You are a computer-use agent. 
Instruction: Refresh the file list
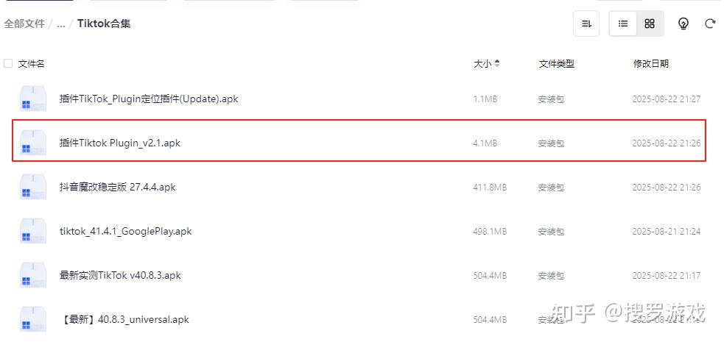click(x=710, y=24)
